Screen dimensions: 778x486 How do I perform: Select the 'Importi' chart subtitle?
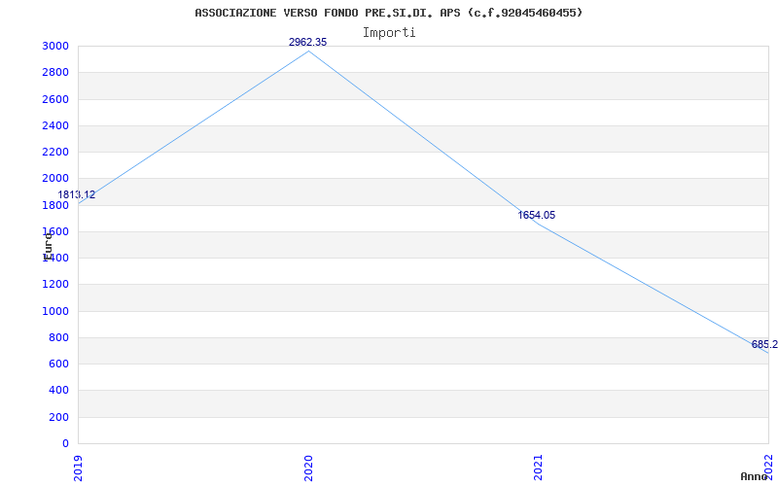point(389,33)
